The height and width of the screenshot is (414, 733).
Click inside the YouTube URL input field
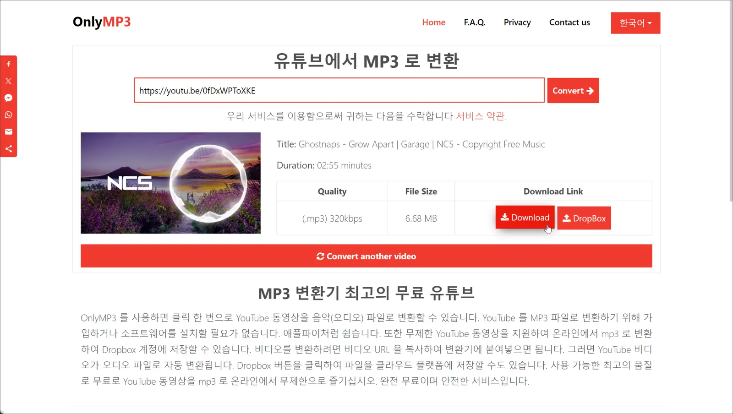339,90
